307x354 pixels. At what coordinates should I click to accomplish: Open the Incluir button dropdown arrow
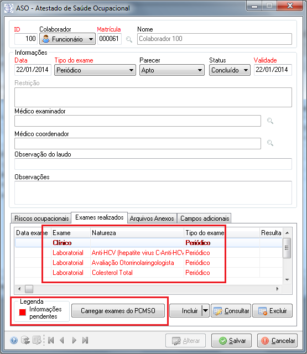pos(205,311)
